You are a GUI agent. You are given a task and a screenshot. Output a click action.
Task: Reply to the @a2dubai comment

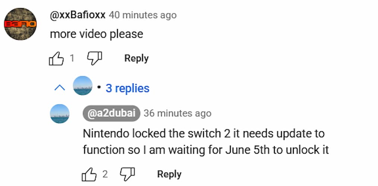click(169, 174)
